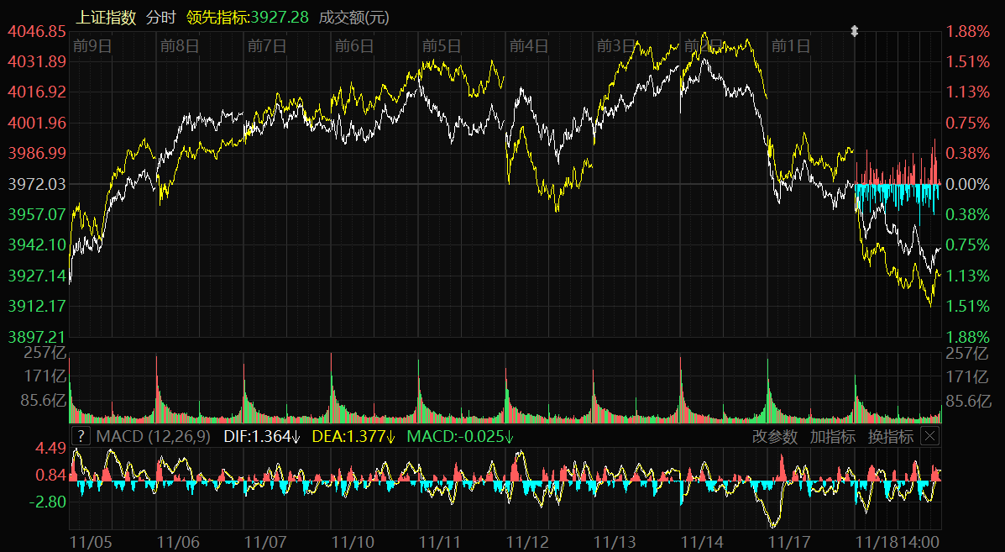1005x552 pixels.
Task: Click the 3972.03 baseline price label
Action: click(x=36, y=183)
